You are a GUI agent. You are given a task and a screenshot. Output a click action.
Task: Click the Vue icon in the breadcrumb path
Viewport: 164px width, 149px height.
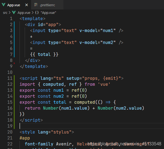14,12
